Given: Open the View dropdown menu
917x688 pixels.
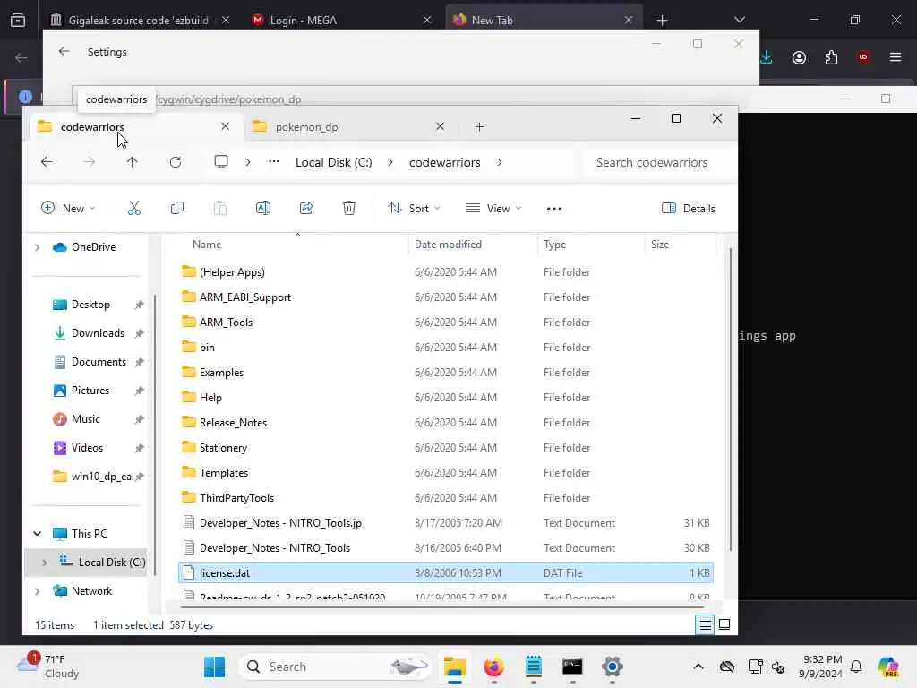Looking at the screenshot, I should coord(493,208).
